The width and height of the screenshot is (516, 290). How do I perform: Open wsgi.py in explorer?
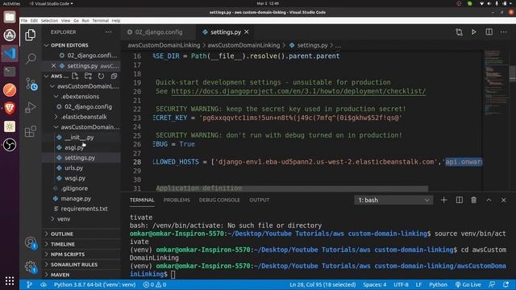[x=75, y=178]
